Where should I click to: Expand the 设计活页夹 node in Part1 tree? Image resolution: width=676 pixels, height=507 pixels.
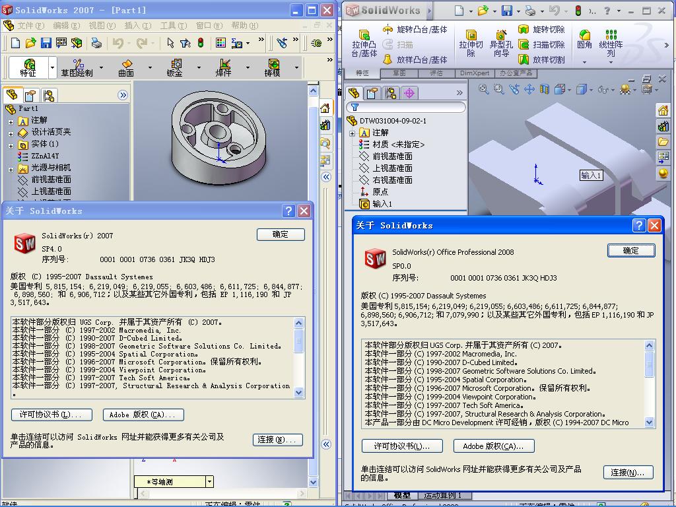(x=11, y=134)
